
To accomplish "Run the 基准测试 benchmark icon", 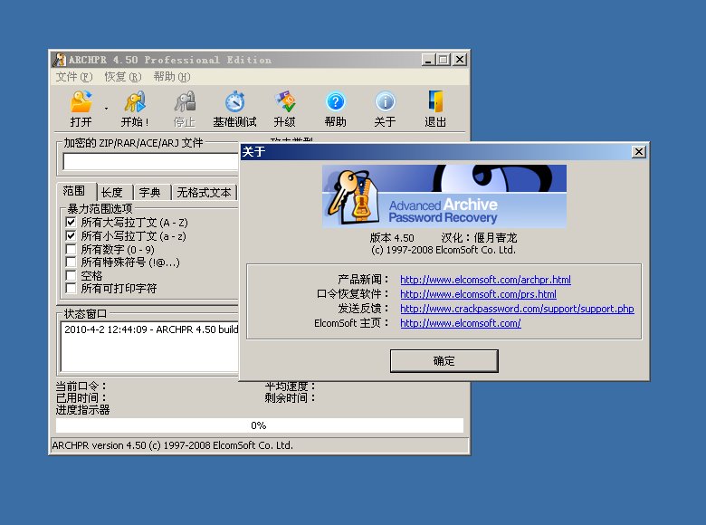I will pyautogui.click(x=234, y=109).
